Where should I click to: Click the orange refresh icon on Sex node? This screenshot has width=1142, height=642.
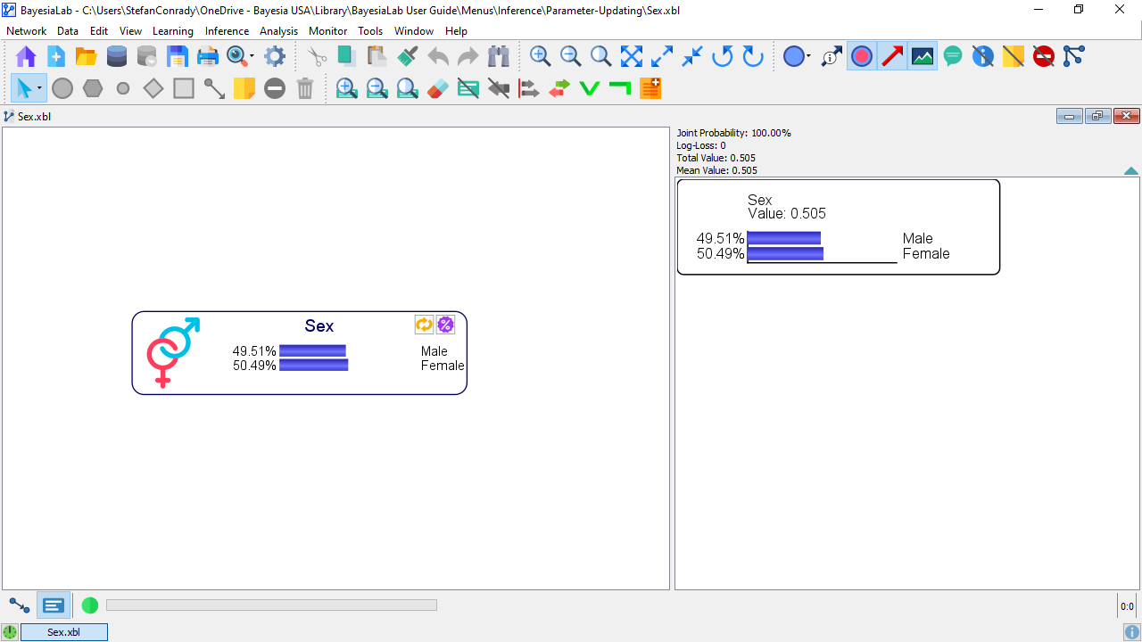(424, 325)
